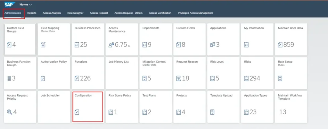Open the Job Scheduler tile

pyautogui.click(x=53, y=108)
